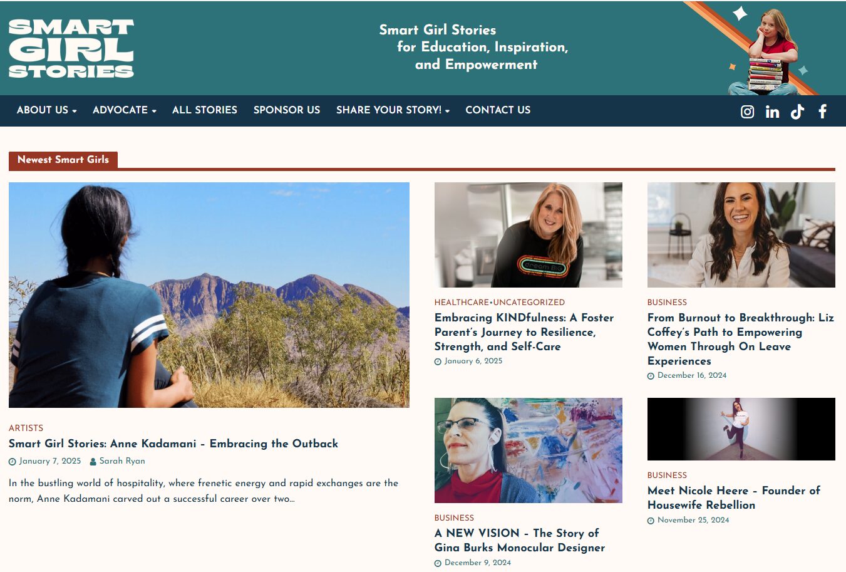Viewport: 846px width, 572px height.
Task: Go to All Stories in navigation
Action: pyautogui.click(x=205, y=110)
